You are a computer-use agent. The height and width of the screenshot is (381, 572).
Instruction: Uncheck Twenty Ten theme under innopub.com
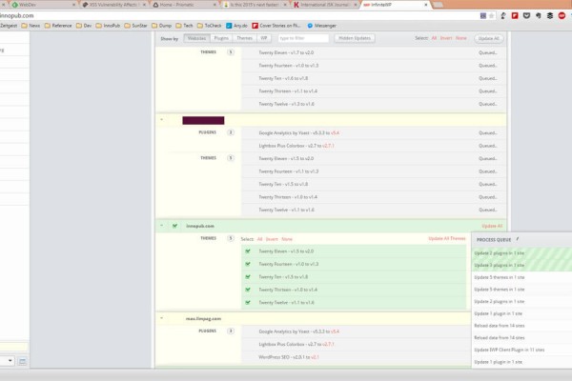248,277
